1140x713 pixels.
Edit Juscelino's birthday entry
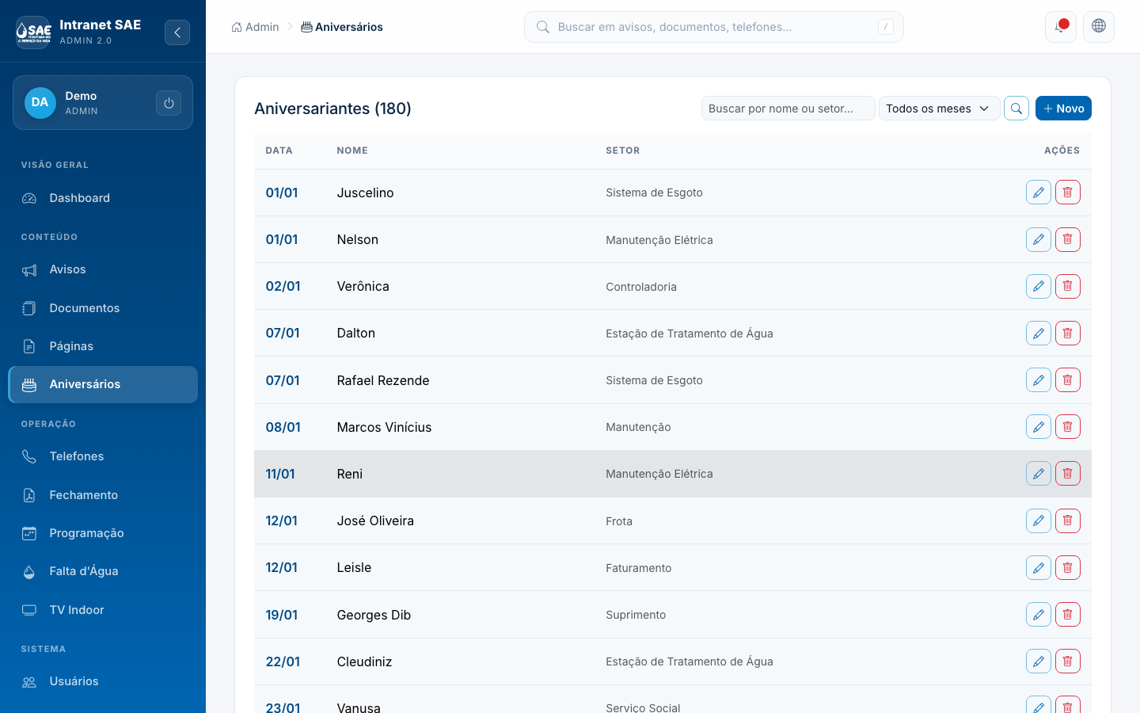(1039, 193)
